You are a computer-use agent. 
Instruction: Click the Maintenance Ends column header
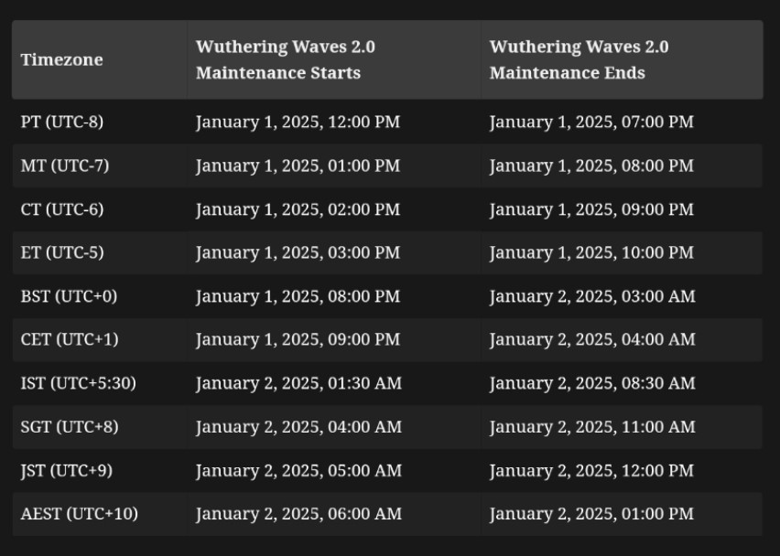[x=579, y=60]
